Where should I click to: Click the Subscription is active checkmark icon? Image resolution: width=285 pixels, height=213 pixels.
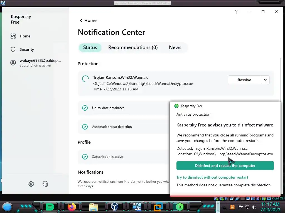click(x=85, y=156)
